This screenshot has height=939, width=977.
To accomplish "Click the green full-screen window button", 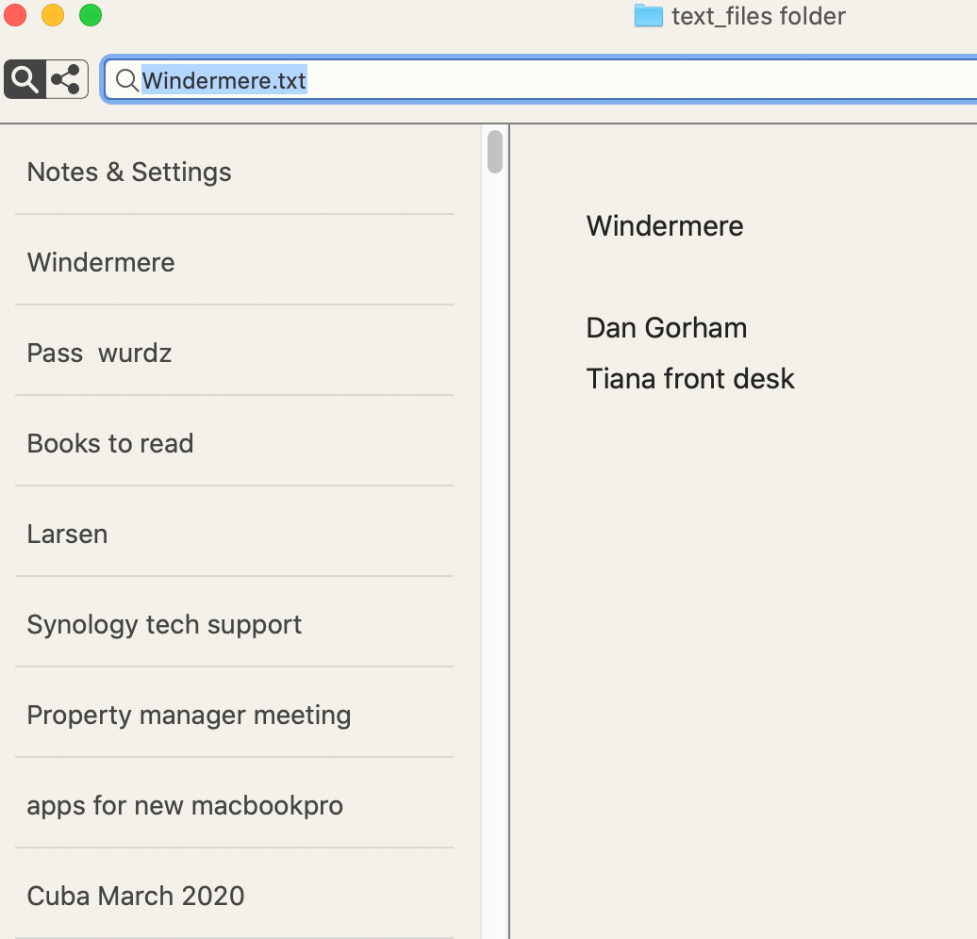I will (x=91, y=15).
